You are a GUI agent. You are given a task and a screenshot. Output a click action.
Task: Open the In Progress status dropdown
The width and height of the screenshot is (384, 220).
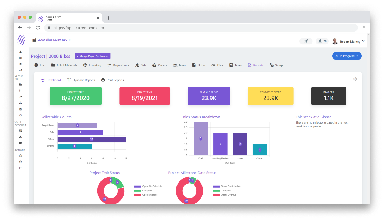(347, 56)
